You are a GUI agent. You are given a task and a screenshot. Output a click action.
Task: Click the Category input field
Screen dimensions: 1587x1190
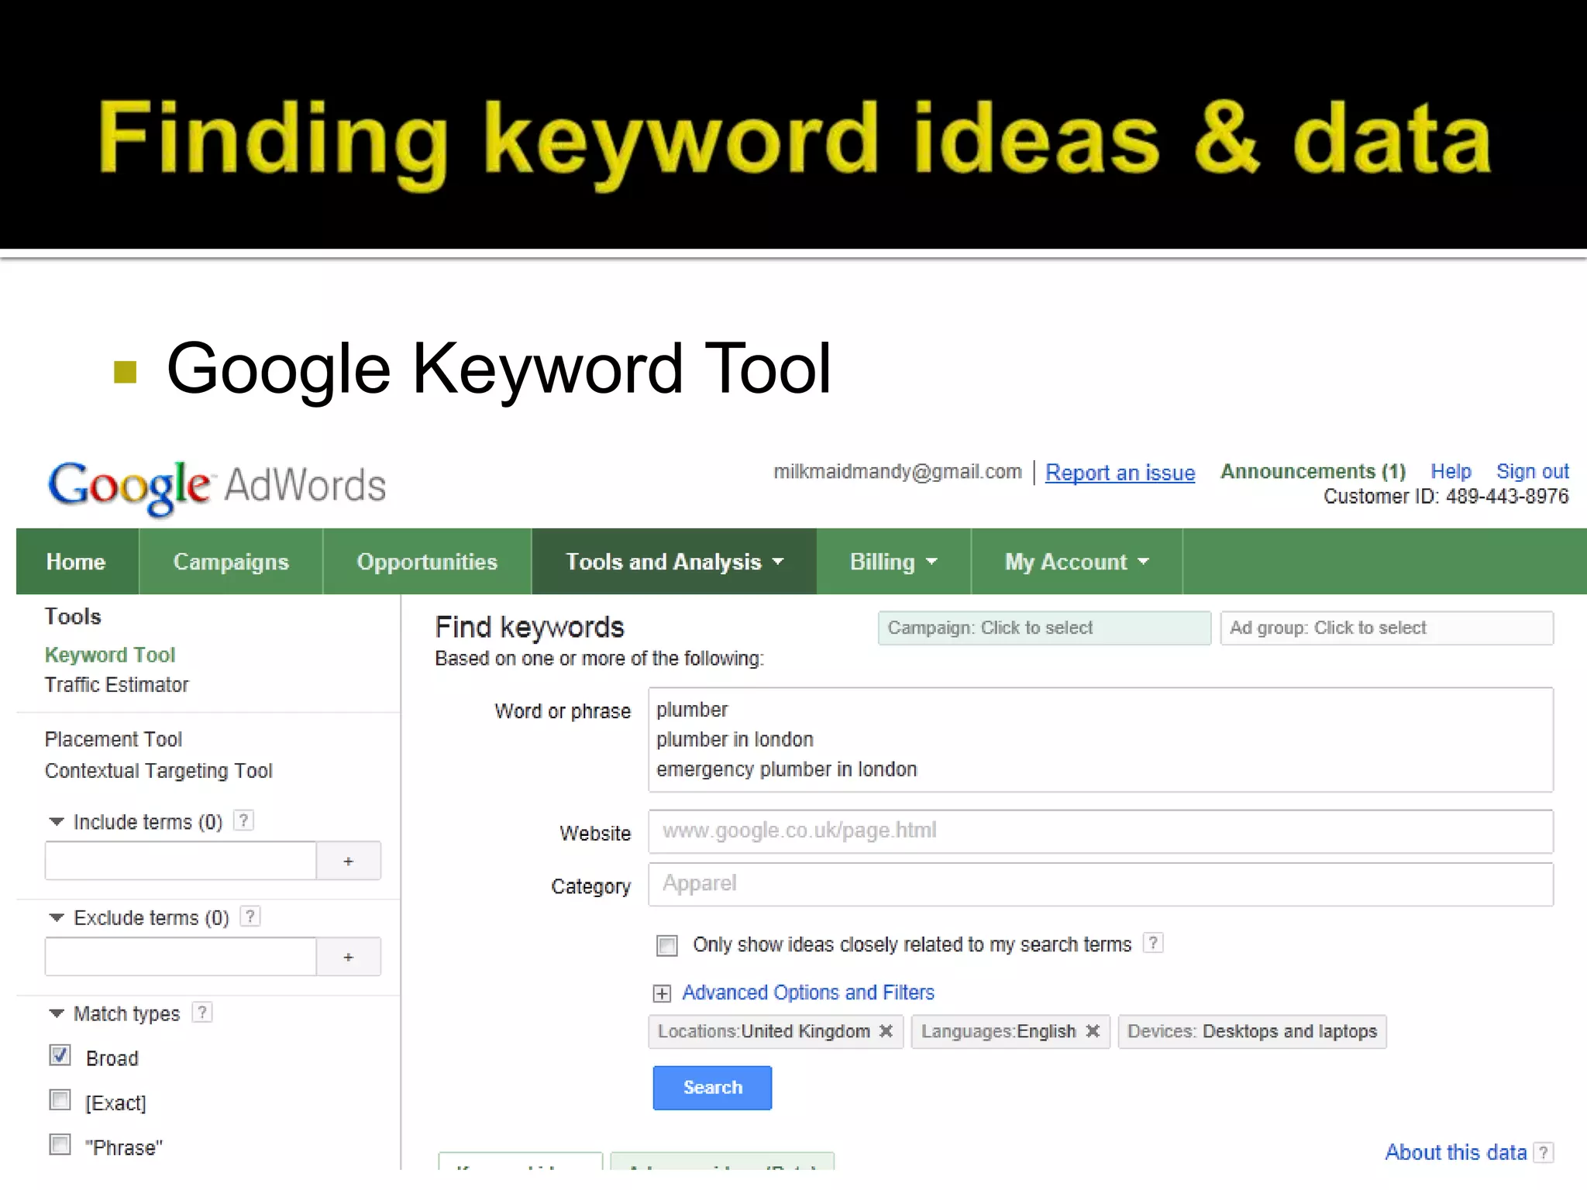click(1100, 884)
